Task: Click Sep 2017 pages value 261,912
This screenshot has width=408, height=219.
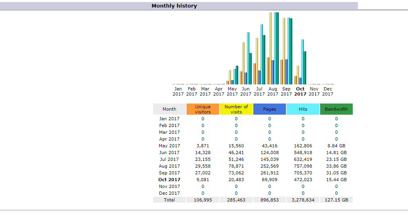Action: 270,173
